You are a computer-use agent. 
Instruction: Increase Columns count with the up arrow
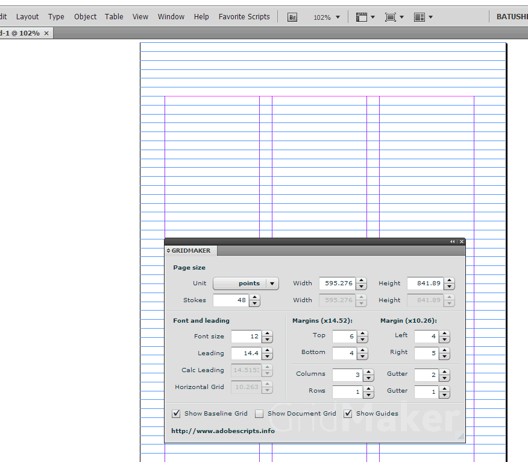click(x=368, y=372)
